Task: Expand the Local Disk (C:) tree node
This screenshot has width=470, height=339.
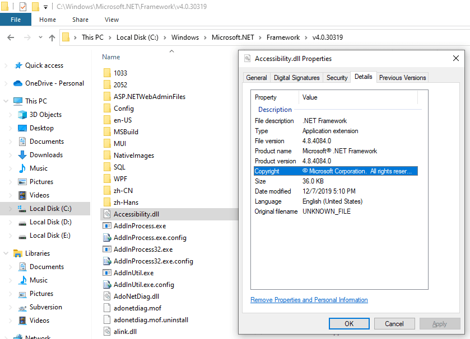Action: 10,209
